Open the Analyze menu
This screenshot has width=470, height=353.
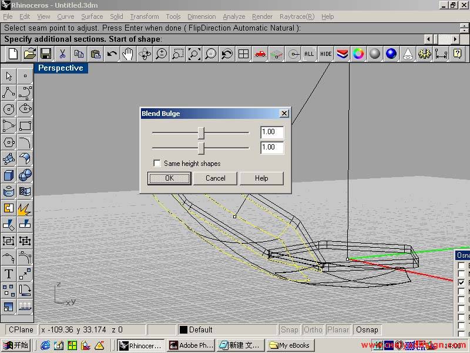click(x=234, y=16)
